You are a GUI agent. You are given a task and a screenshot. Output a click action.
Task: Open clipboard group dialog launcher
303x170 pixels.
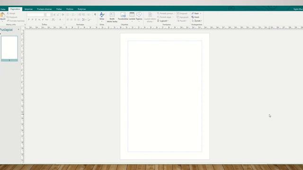tap(25, 25)
